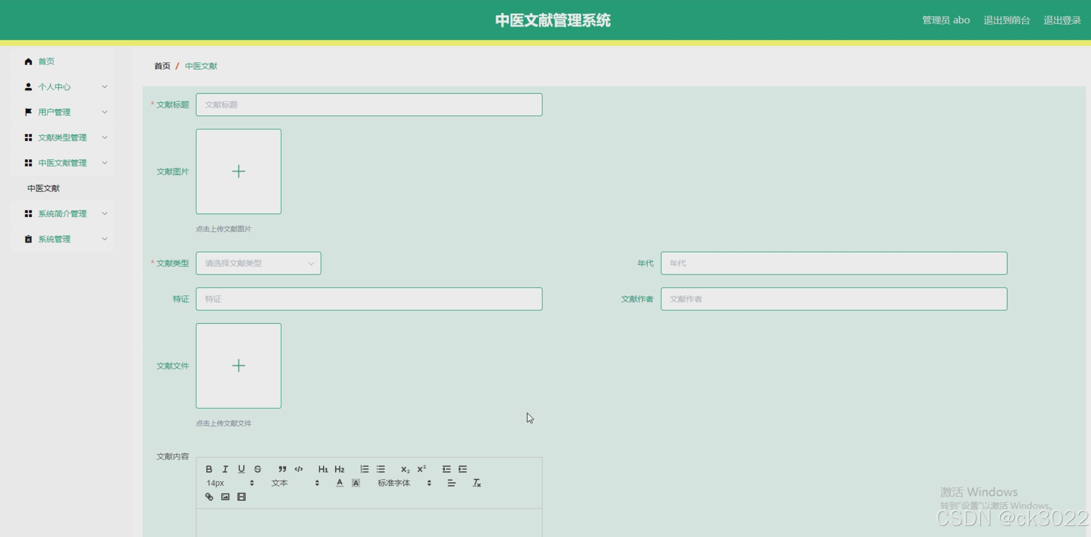Insert a code block in the editor
The image size is (1091, 537).
click(298, 469)
